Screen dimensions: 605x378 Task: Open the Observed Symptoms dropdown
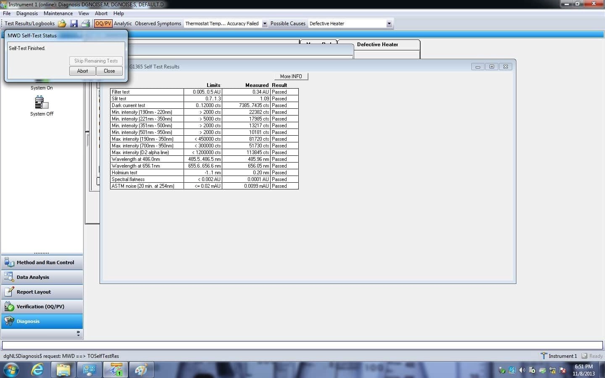pos(265,24)
